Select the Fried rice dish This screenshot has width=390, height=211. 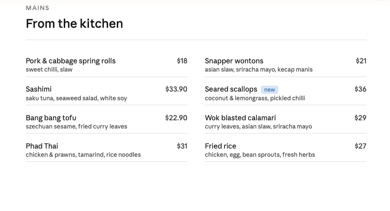[220, 146]
